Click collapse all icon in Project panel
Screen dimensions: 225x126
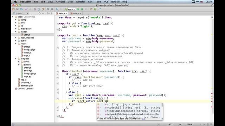(43, 13)
